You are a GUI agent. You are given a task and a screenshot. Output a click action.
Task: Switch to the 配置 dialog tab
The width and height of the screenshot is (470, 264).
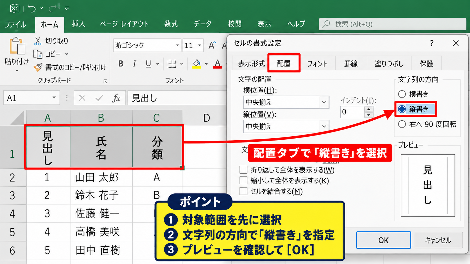(284, 64)
